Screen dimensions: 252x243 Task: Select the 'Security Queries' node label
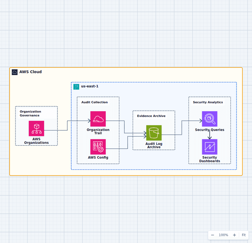click(210, 130)
